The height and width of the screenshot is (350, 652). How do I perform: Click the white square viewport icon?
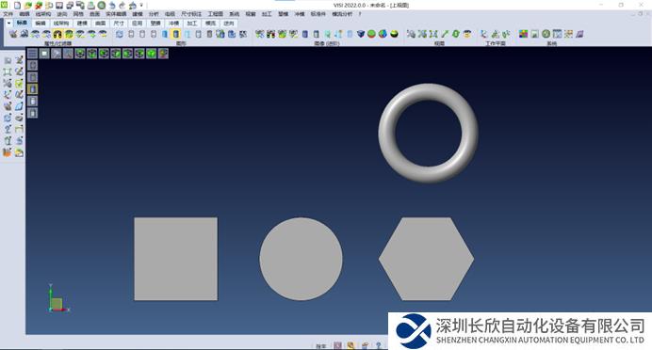(44, 53)
